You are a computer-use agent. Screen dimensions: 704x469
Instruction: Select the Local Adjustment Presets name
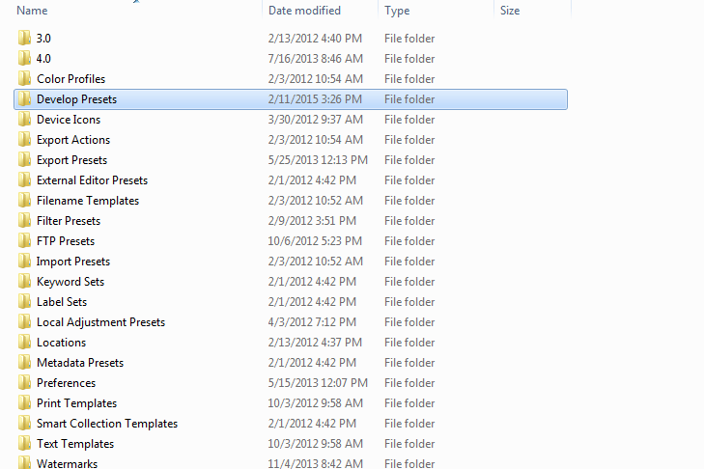click(x=101, y=322)
